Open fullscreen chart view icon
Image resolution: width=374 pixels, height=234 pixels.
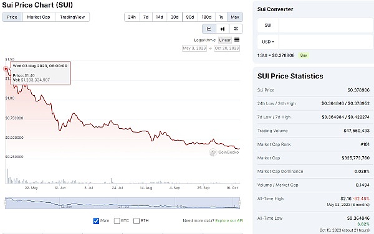(x=236, y=29)
